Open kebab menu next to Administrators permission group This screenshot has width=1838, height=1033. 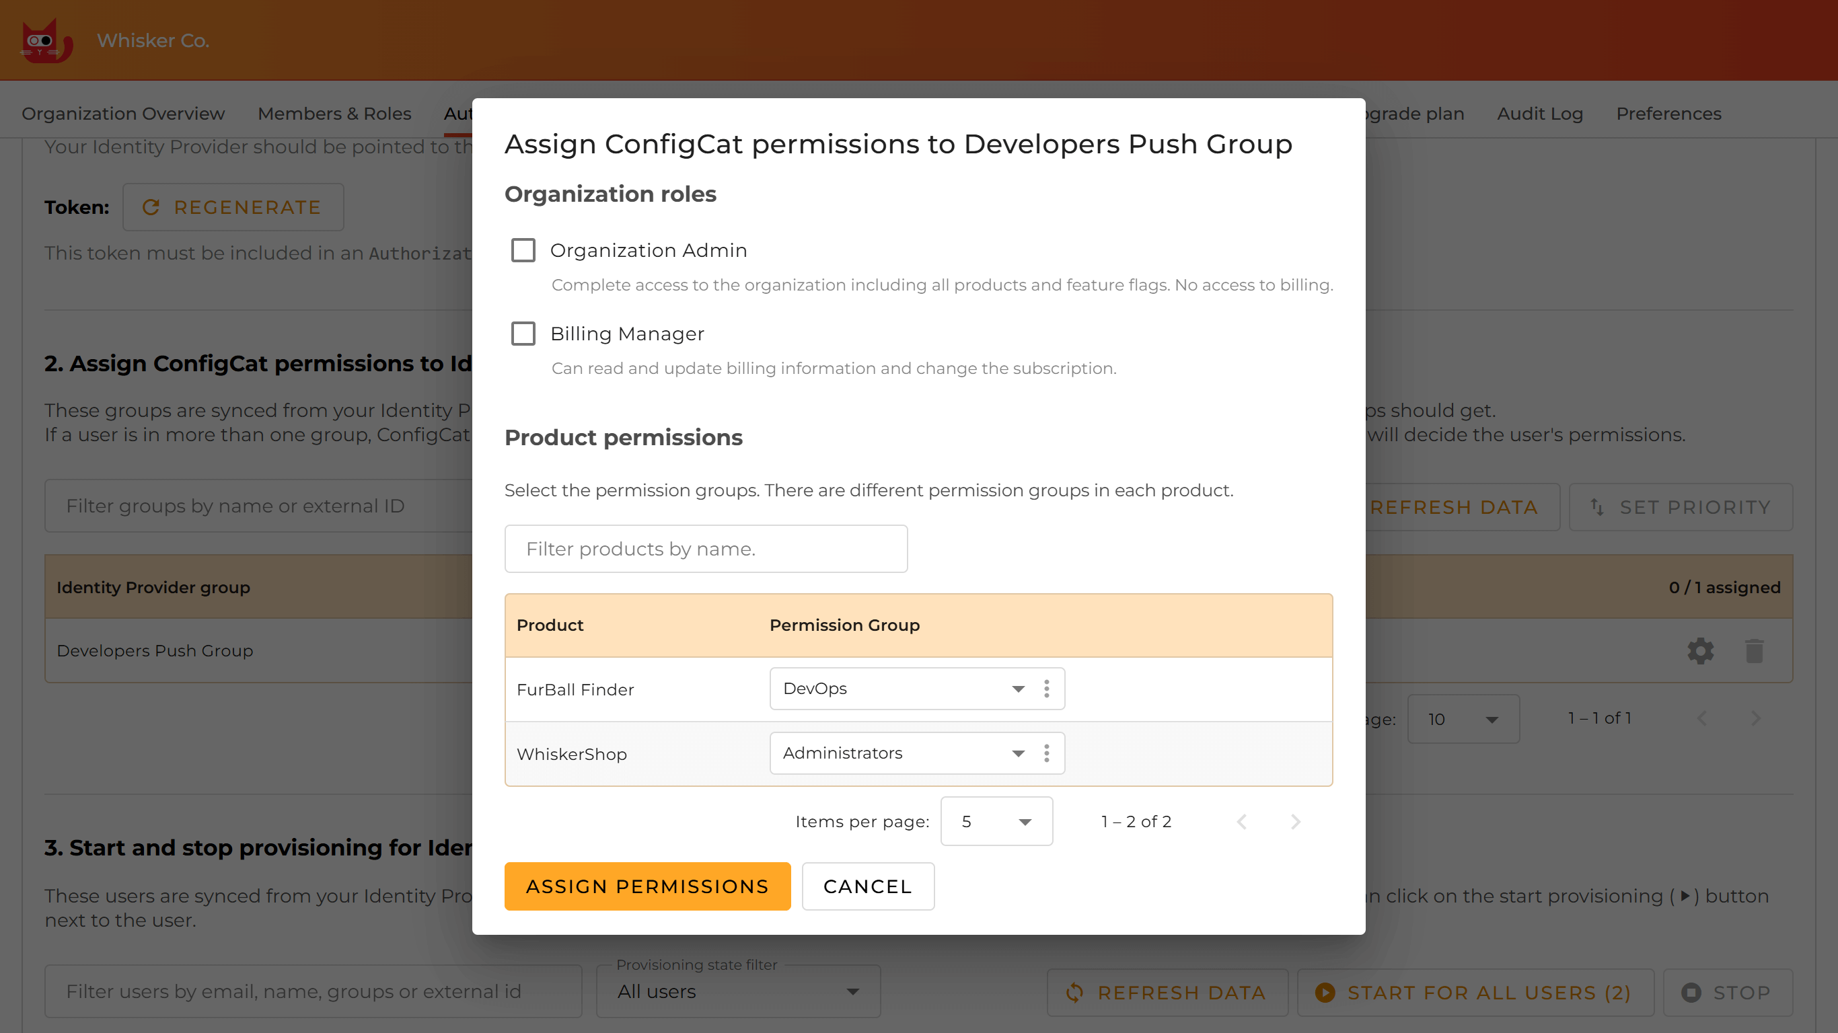[1047, 753]
